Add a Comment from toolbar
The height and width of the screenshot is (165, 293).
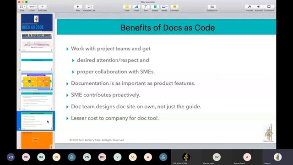pyautogui.click(x=174, y=7)
